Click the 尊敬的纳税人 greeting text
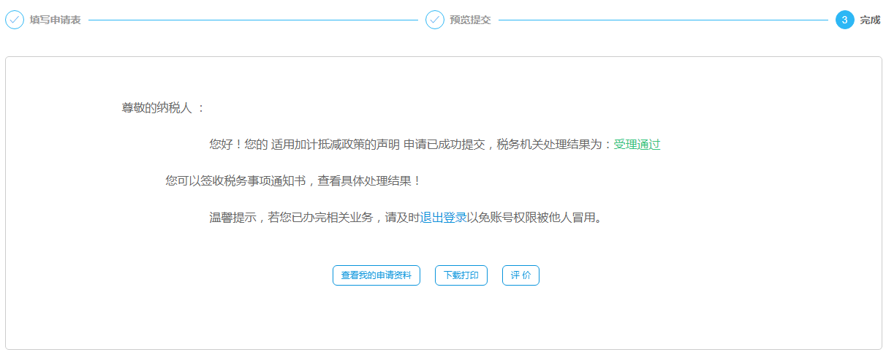Viewport: 886px width, 355px height. pos(156,108)
